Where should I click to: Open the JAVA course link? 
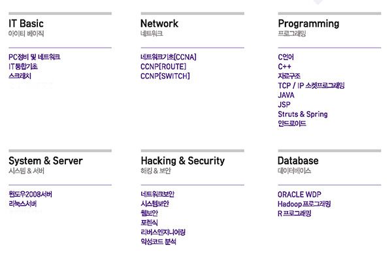tap(286, 95)
